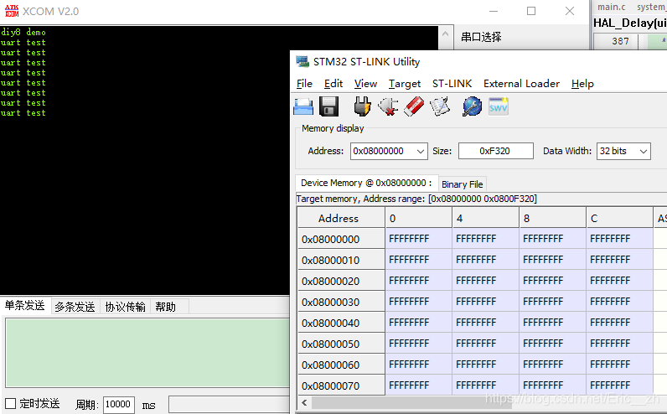The height and width of the screenshot is (414, 667).
Task: Click FFFFFFFF cell in row 0x08000050 column C
Action: click(620, 344)
